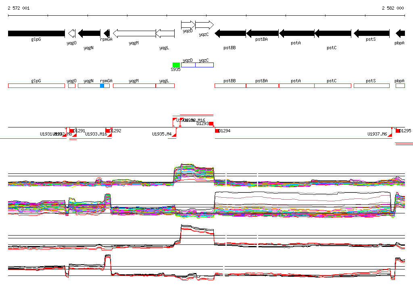Image resolution: width=413 pixels, height=288 pixels.
Task: Click the black pstC gene arrow
Action: click(x=333, y=33)
